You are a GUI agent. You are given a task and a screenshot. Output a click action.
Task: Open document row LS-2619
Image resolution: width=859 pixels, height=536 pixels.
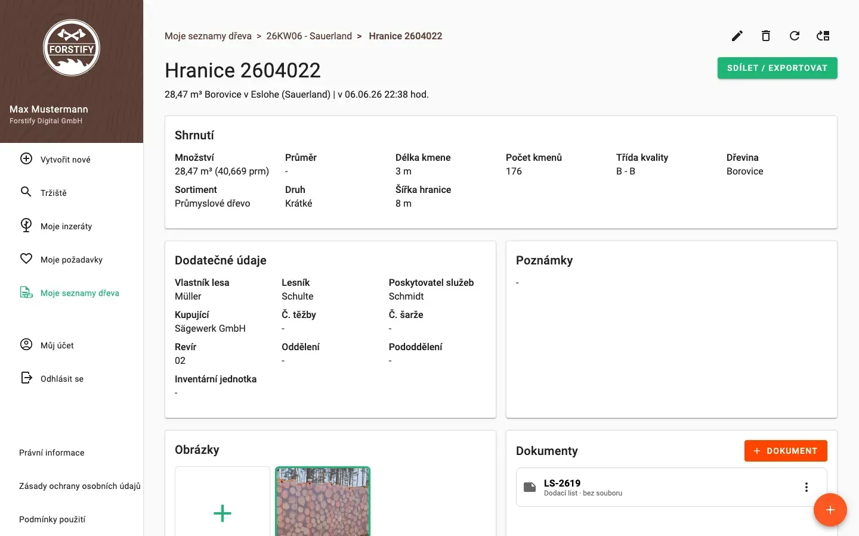672,487
